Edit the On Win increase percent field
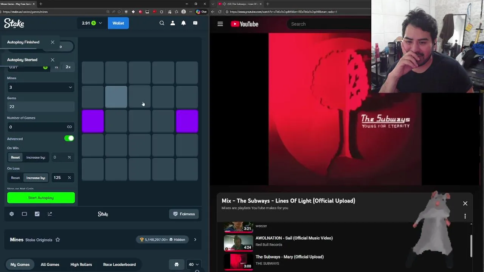484x272 pixels. click(x=63, y=157)
